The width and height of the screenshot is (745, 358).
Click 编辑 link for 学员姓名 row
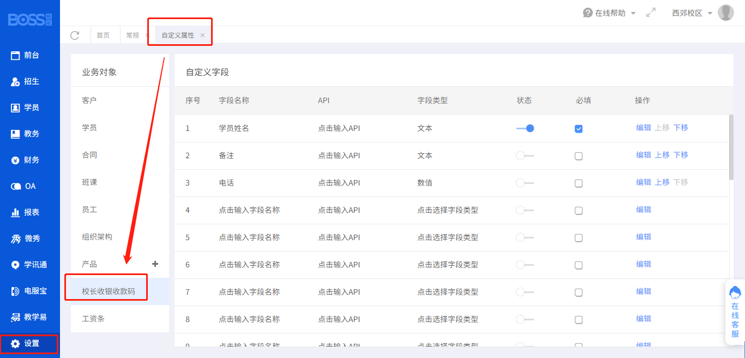[x=644, y=128]
